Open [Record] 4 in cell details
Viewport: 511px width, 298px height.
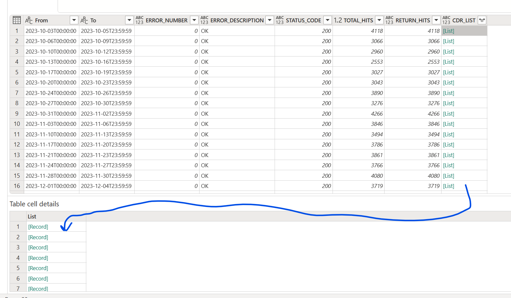point(38,258)
